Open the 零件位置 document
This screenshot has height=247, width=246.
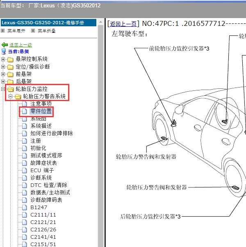tap(41, 111)
